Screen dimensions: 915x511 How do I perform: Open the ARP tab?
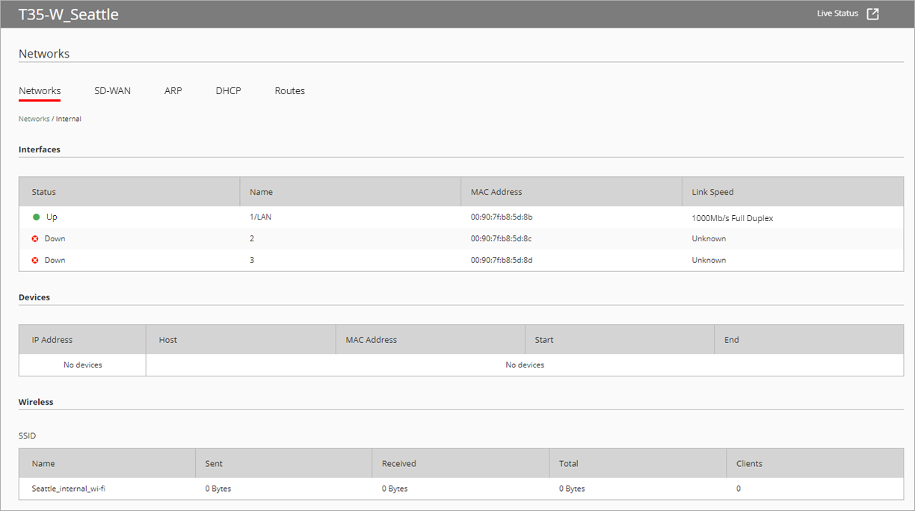[173, 90]
